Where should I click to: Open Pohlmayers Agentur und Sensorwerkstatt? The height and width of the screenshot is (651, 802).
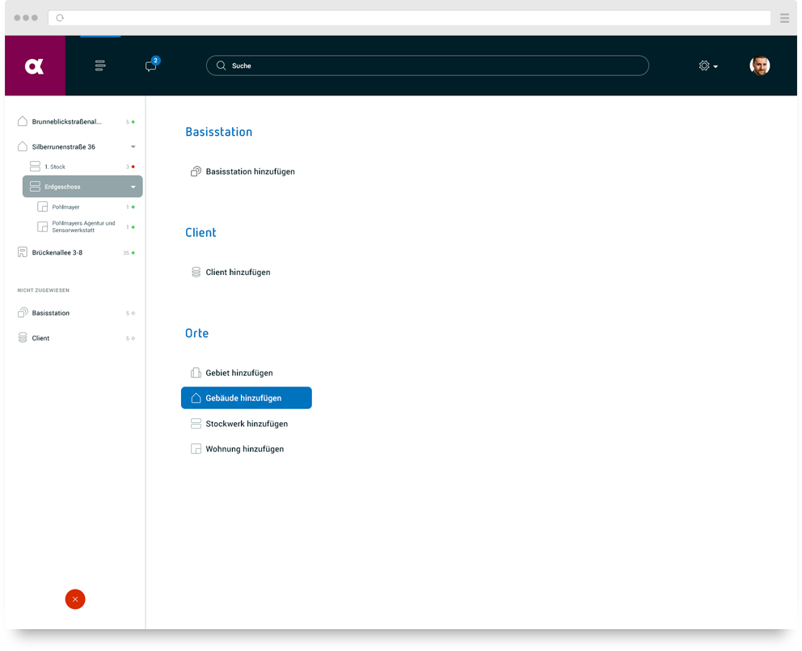82,226
